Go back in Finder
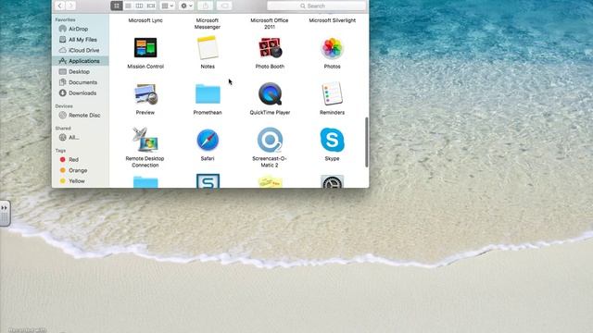This screenshot has width=593, height=333. point(59,6)
